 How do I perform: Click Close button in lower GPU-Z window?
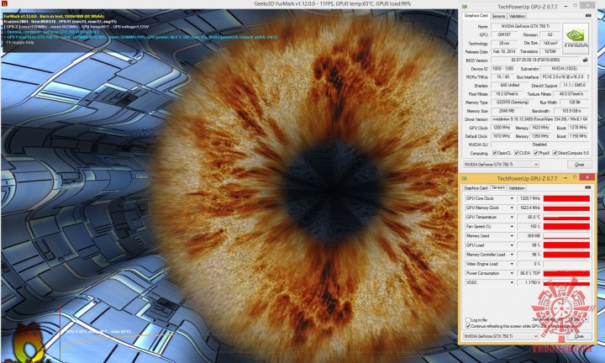click(579, 336)
